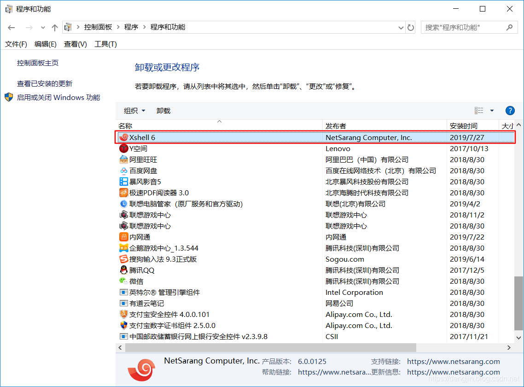Go up one level with up arrow
The image size is (524, 387).
[55, 28]
